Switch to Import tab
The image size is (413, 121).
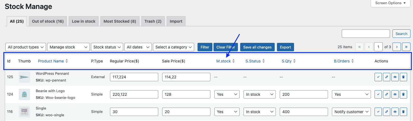tap(176, 21)
